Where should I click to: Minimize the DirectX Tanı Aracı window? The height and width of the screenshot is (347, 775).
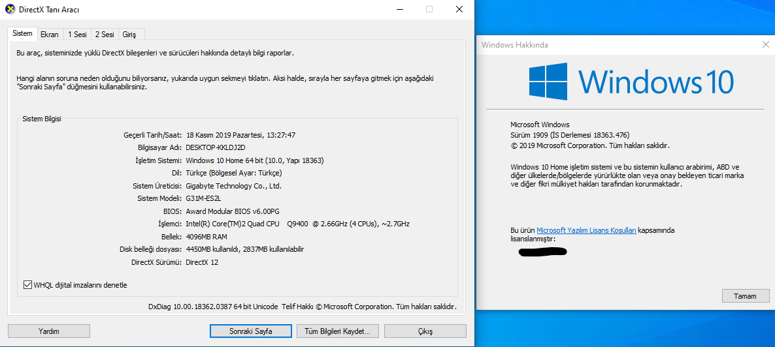(399, 9)
